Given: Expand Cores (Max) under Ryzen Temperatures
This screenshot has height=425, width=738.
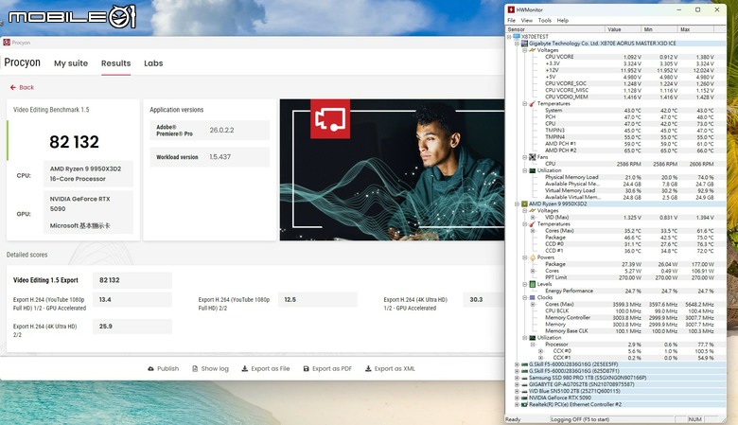Looking at the screenshot, I should [533, 231].
